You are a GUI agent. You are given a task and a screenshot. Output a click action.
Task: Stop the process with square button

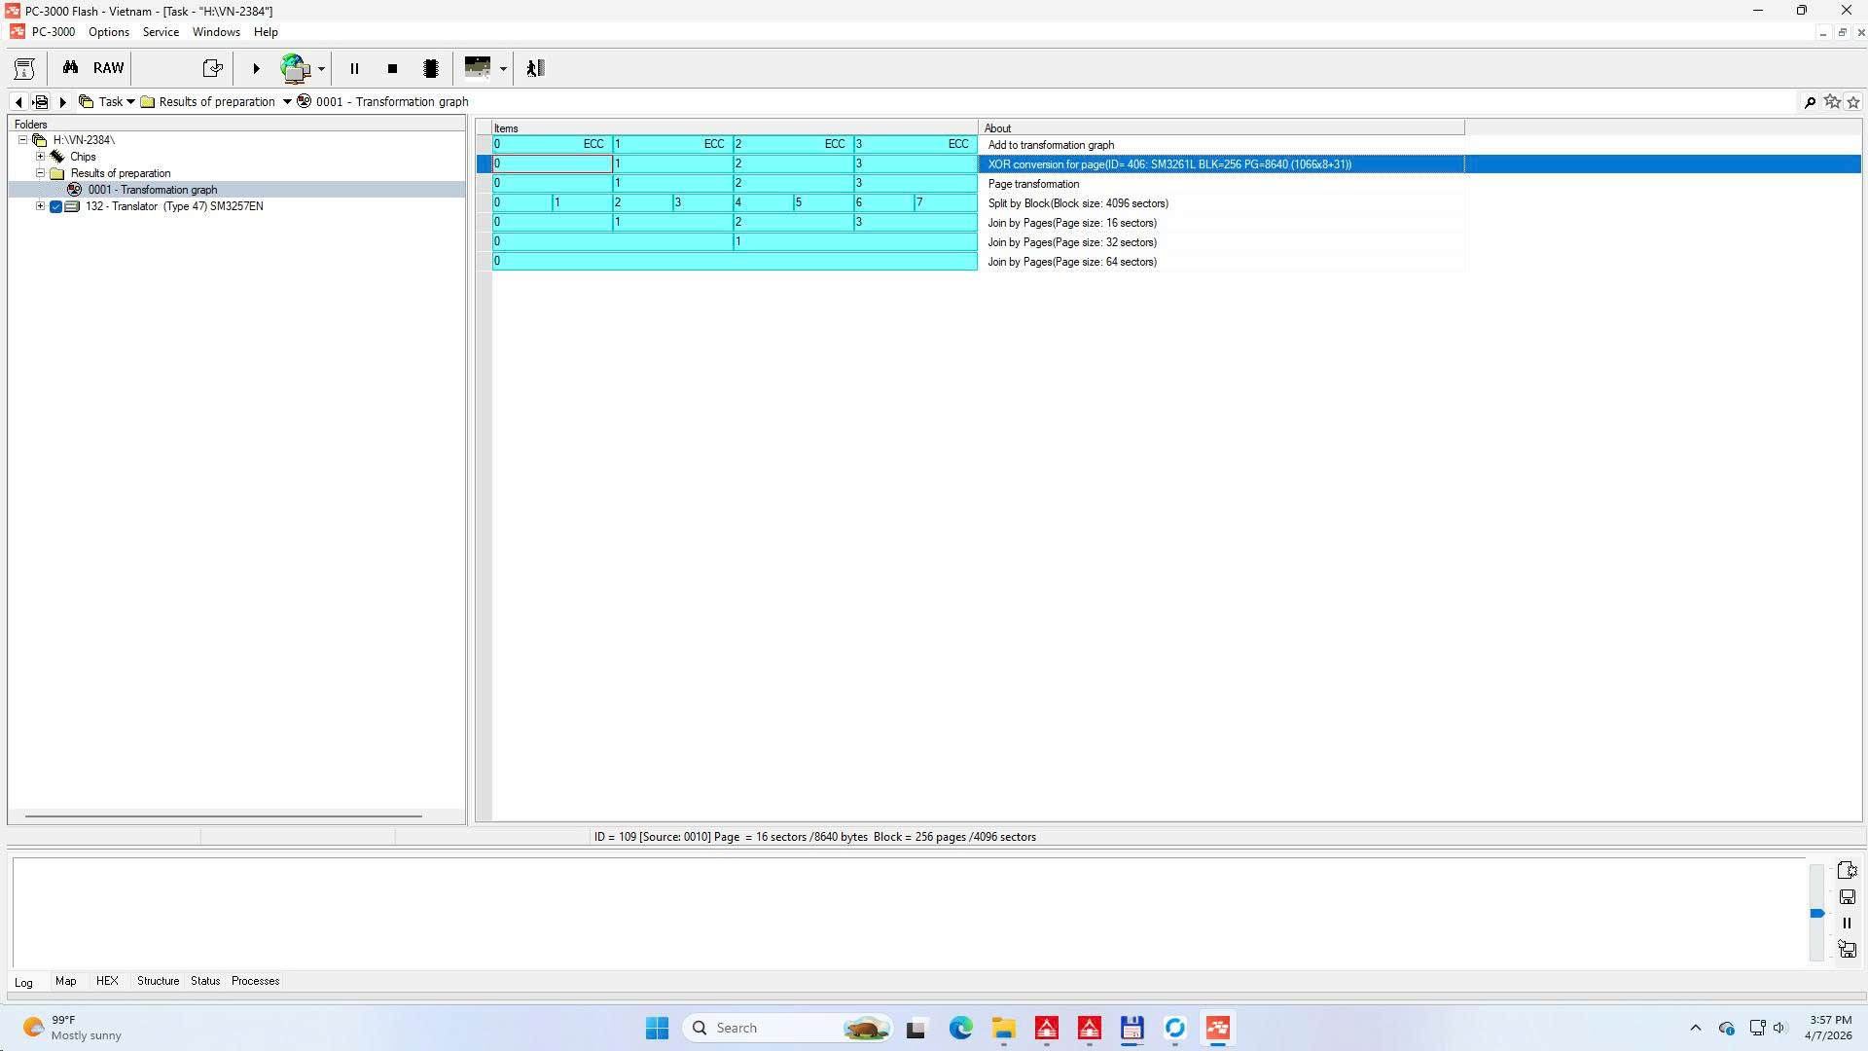[x=392, y=68]
